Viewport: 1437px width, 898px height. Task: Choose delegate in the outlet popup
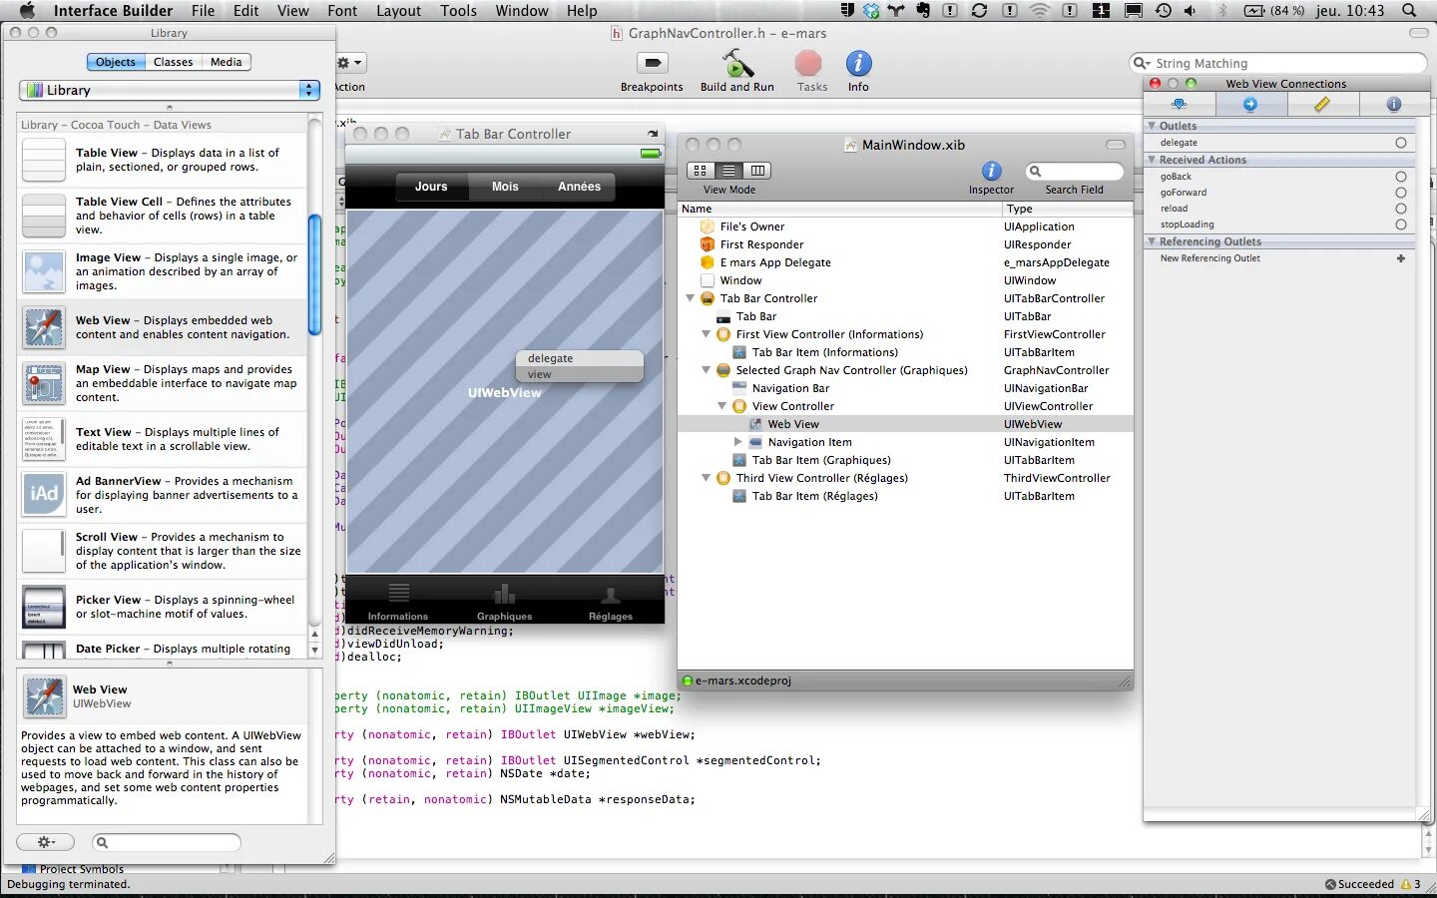[579, 358]
